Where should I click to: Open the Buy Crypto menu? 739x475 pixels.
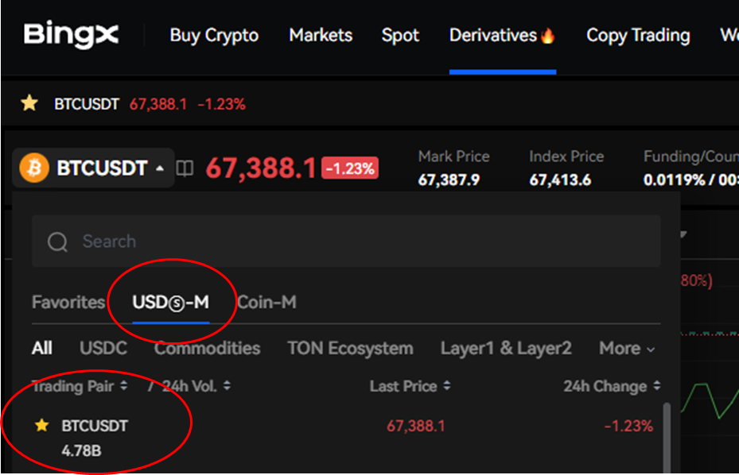click(x=214, y=36)
